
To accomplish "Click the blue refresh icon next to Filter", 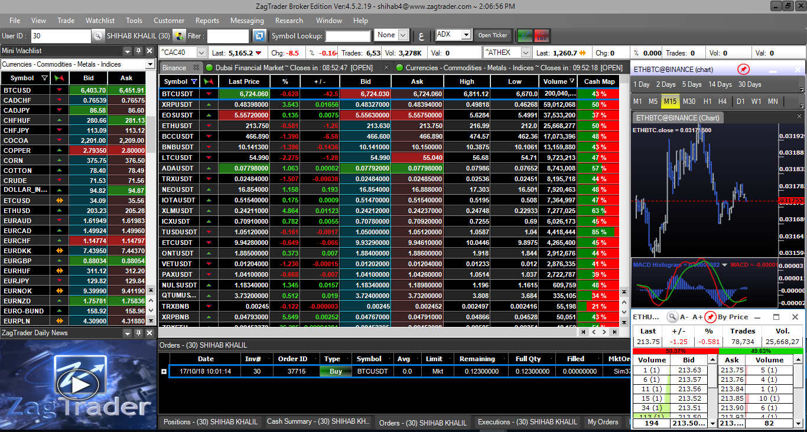I will point(259,36).
